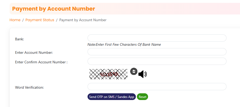Image resolution: width=240 pixels, height=107 pixels.
Task: Select the Confirm Account Number field
Action: point(157,61)
